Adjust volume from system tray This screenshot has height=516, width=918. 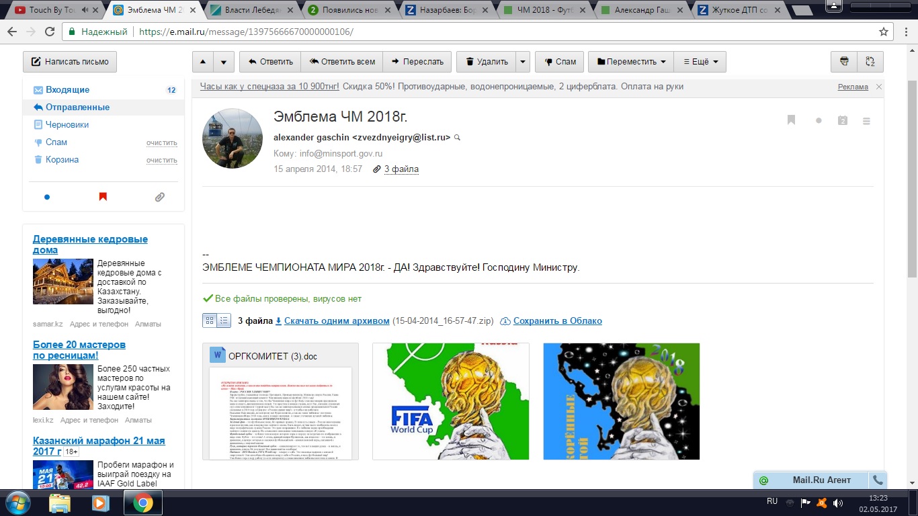(838, 503)
